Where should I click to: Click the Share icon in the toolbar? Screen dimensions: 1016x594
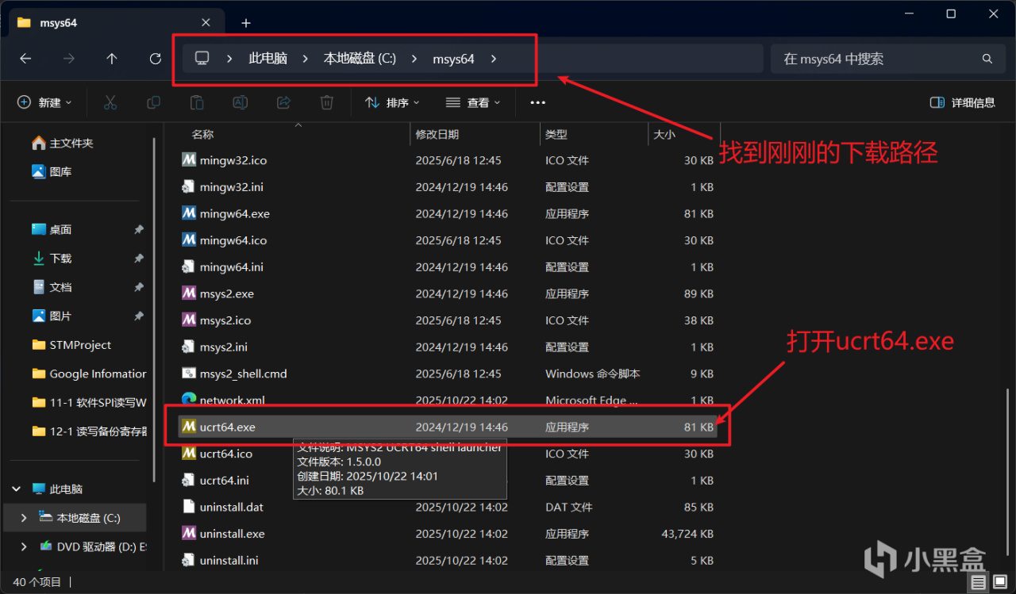point(283,102)
